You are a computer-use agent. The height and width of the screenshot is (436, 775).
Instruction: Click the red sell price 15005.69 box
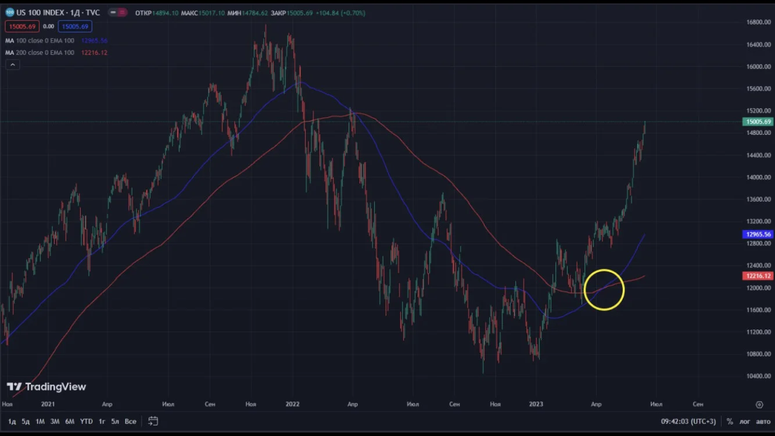[21, 26]
